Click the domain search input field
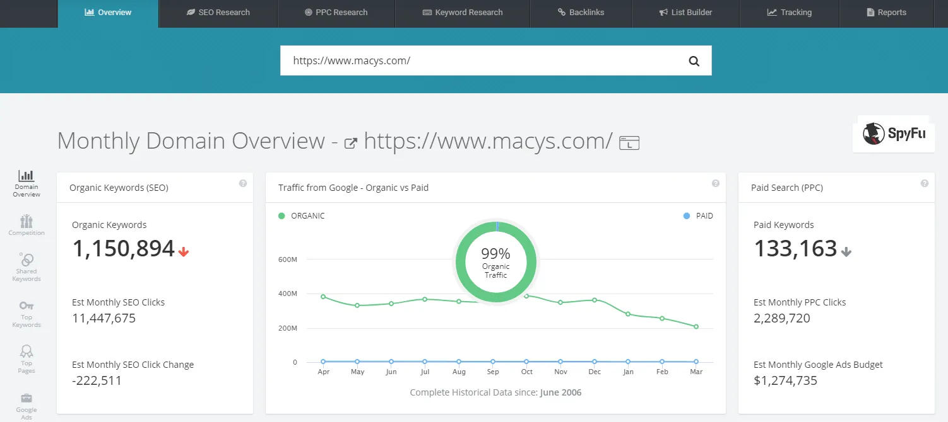 point(480,61)
